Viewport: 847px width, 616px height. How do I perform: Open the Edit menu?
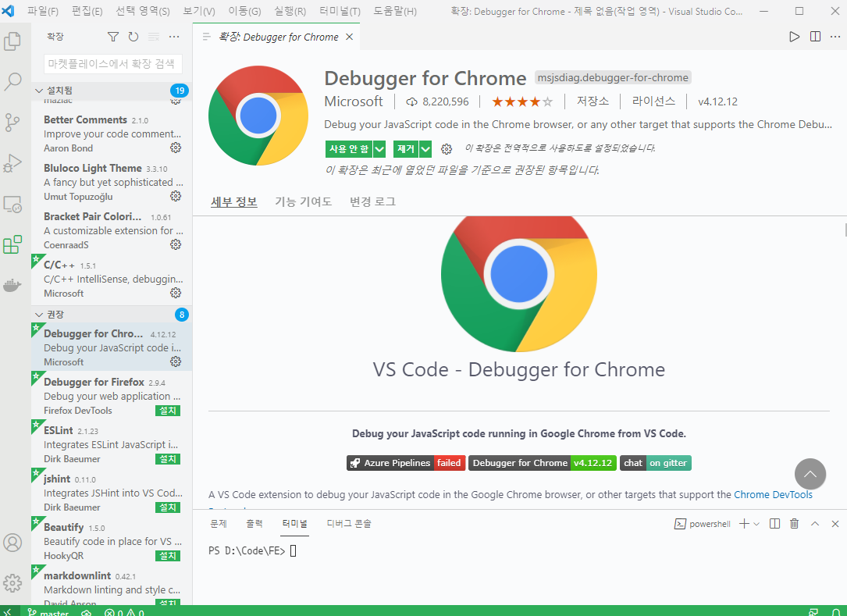point(87,11)
